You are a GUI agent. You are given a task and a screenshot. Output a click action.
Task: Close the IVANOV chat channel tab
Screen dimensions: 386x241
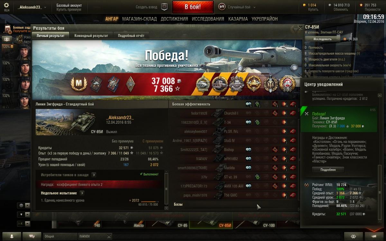tap(109, 237)
